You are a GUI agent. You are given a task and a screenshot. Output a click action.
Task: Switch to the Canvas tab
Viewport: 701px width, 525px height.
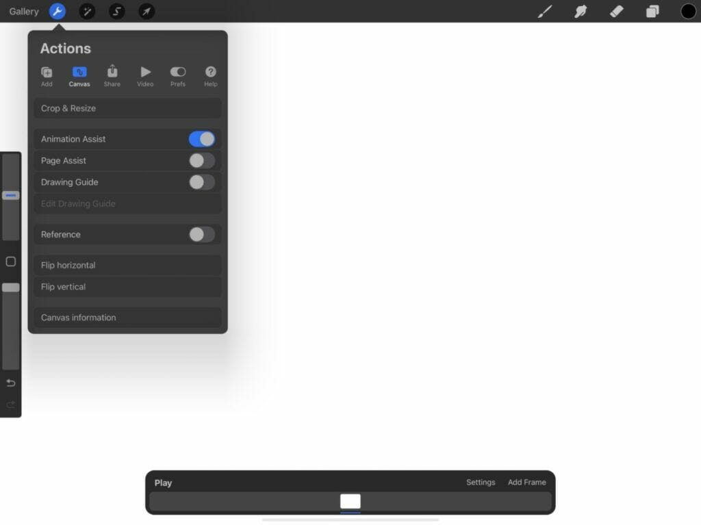[79, 76]
